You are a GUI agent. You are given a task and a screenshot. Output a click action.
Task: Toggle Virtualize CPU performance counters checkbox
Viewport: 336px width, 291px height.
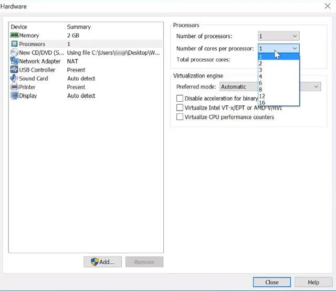(180, 117)
